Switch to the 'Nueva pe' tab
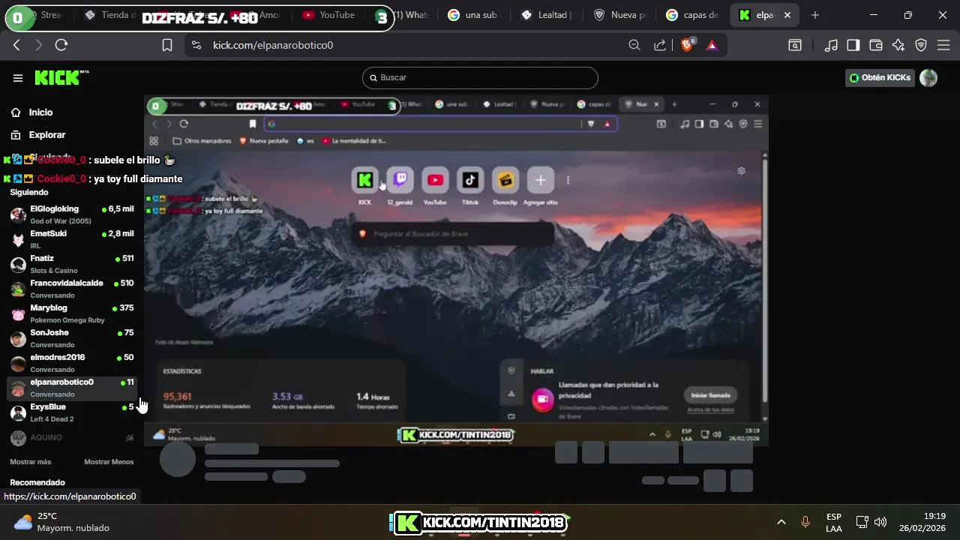The height and width of the screenshot is (540, 960). coord(621,15)
